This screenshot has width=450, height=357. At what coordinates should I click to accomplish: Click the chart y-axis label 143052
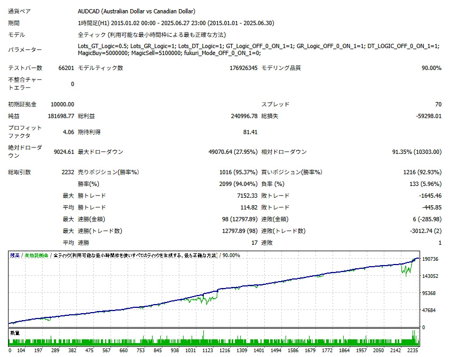tap(430, 276)
